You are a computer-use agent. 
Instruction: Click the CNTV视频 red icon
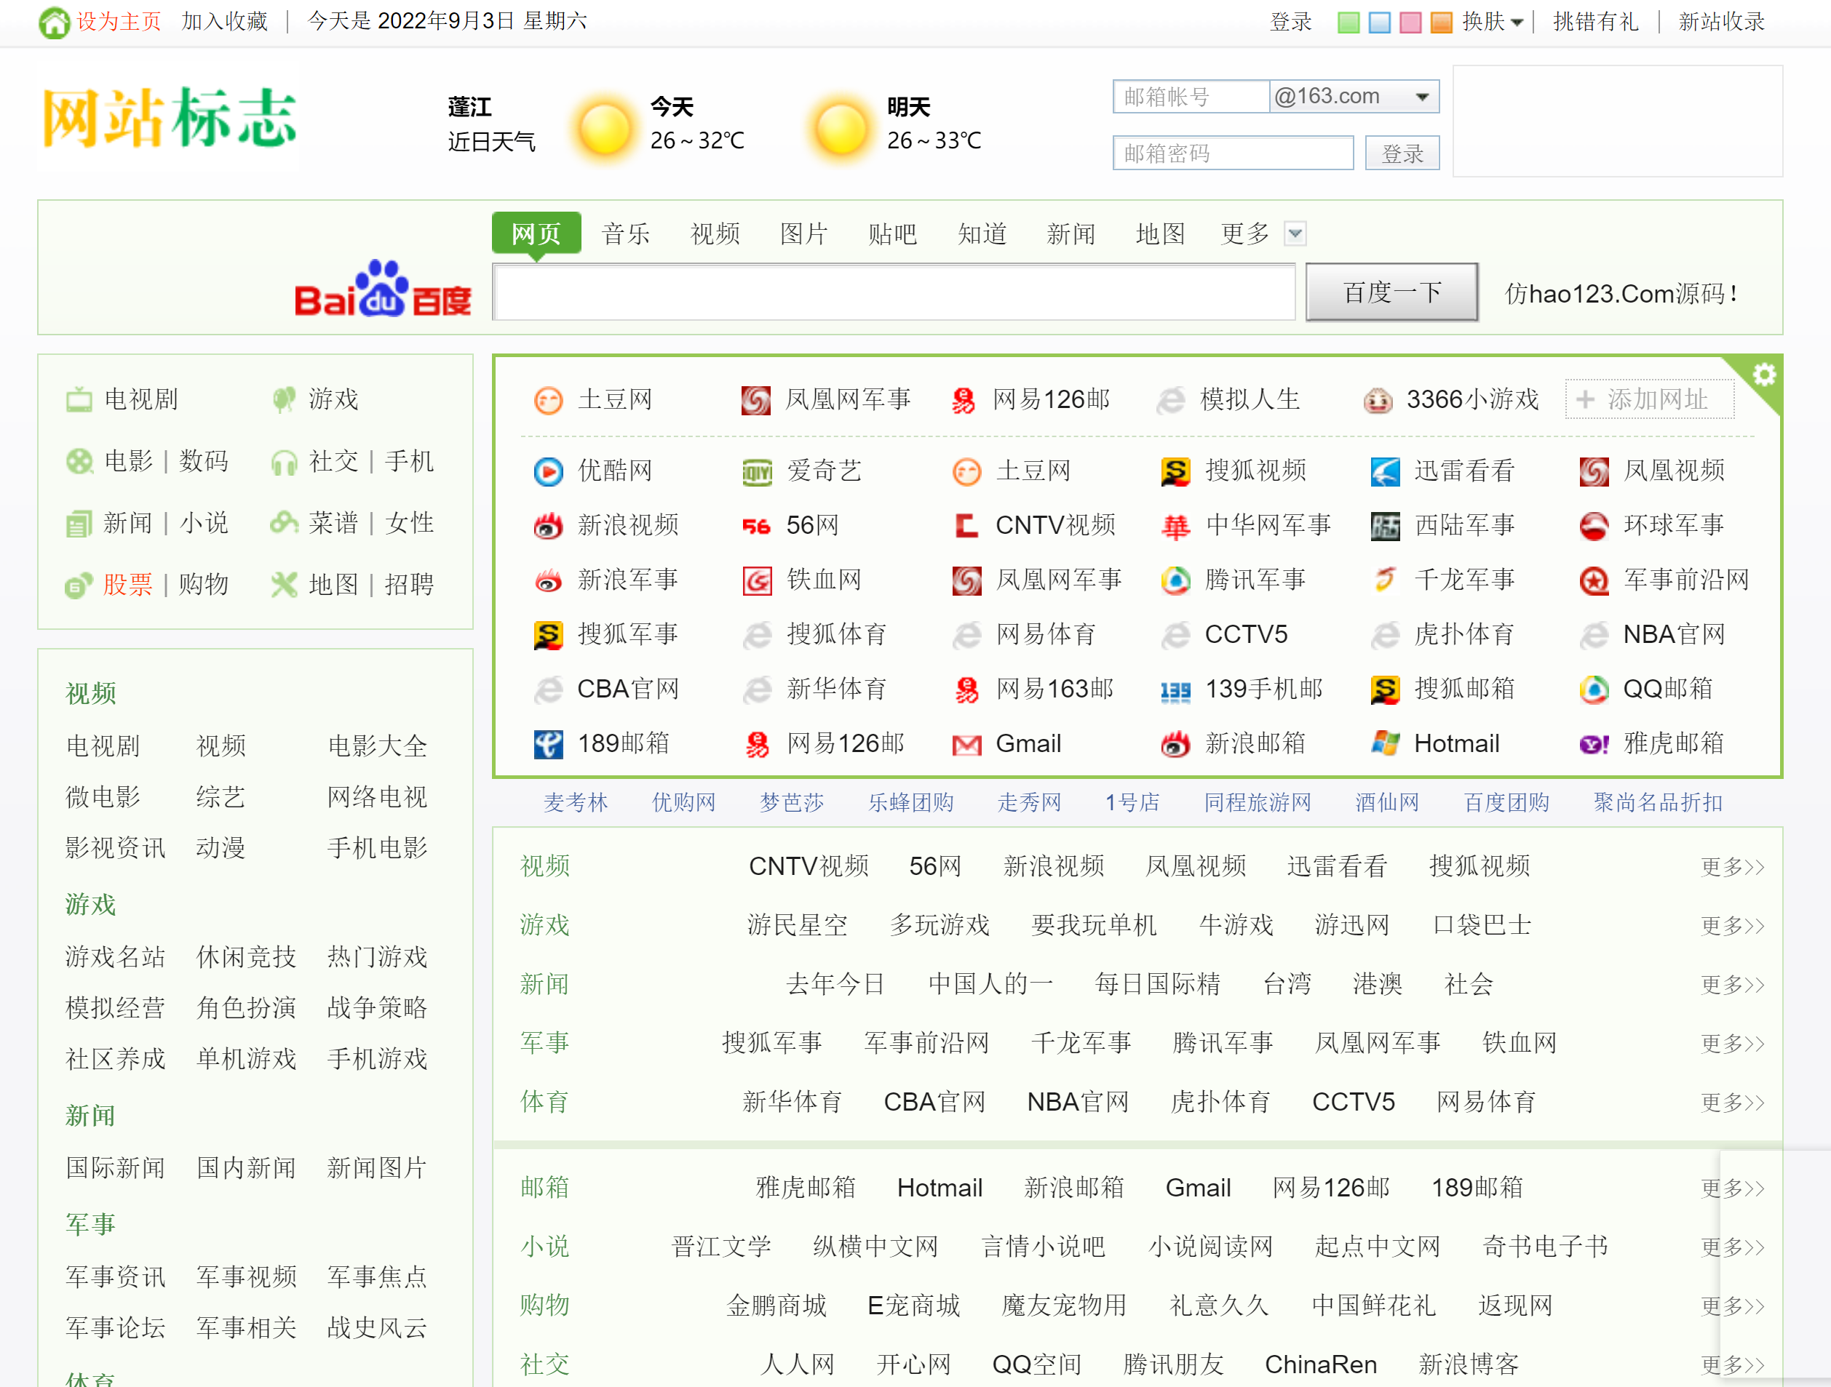[966, 526]
